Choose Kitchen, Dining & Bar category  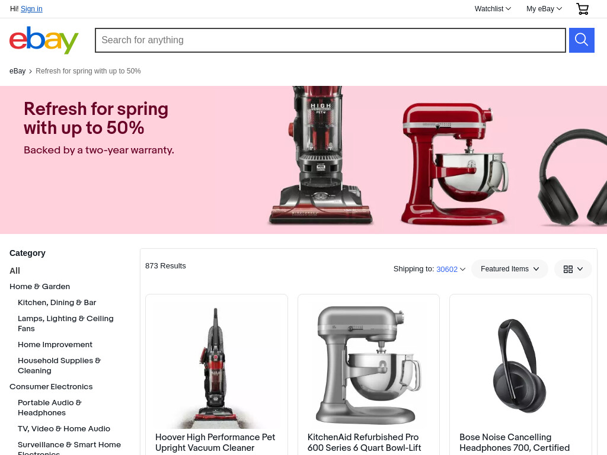click(x=57, y=303)
